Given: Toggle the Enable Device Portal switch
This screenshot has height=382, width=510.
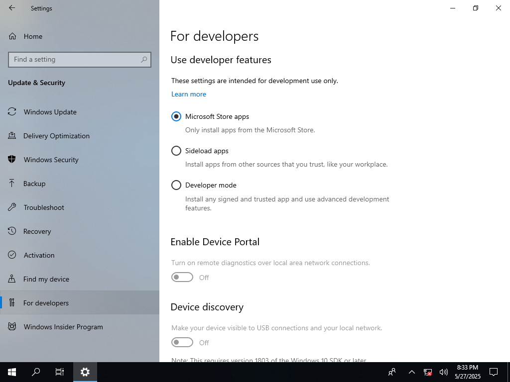Looking at the screenshot, I should coord(182,277).
